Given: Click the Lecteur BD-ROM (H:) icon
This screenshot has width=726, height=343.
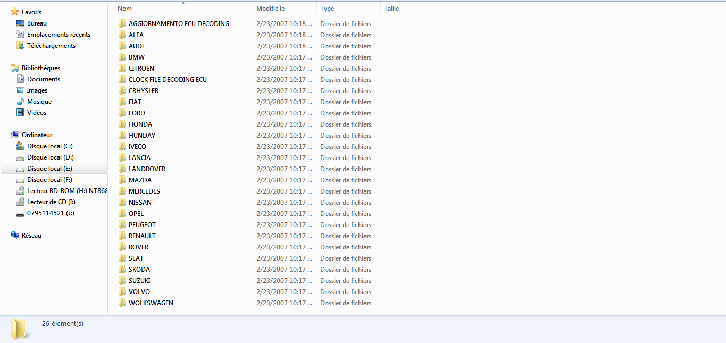Looking at the screenshot, I should click(x=20, y=191).
